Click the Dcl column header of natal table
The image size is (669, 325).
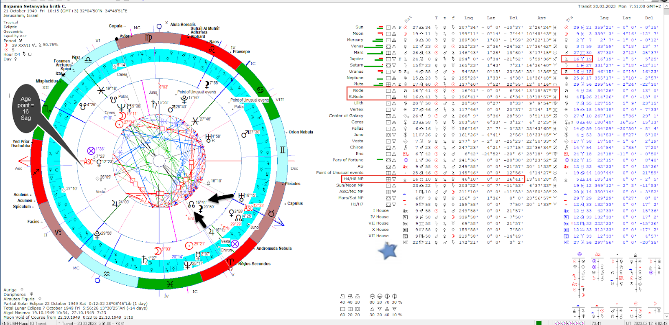coord(513,18)
